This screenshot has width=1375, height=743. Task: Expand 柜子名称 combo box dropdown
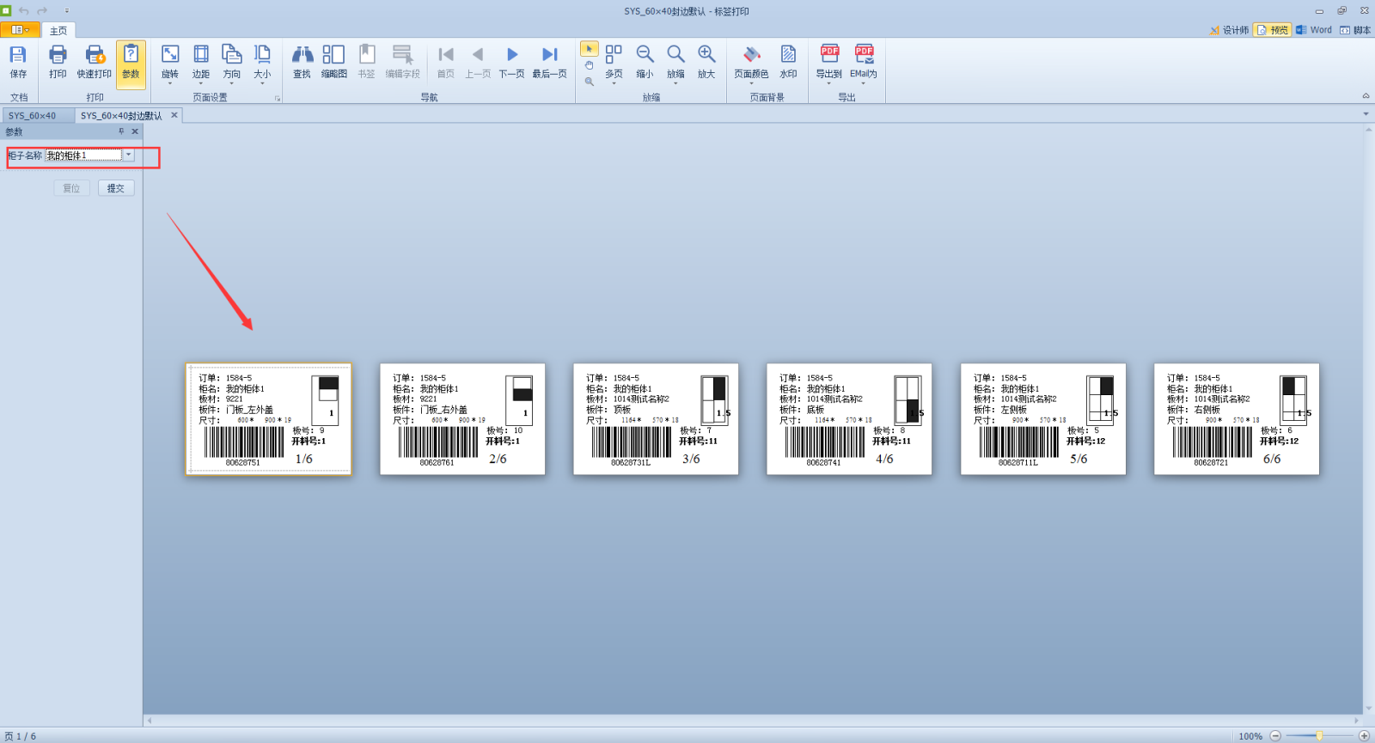point(129,155)
